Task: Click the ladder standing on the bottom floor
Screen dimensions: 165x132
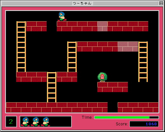Action: coord(52,87)
